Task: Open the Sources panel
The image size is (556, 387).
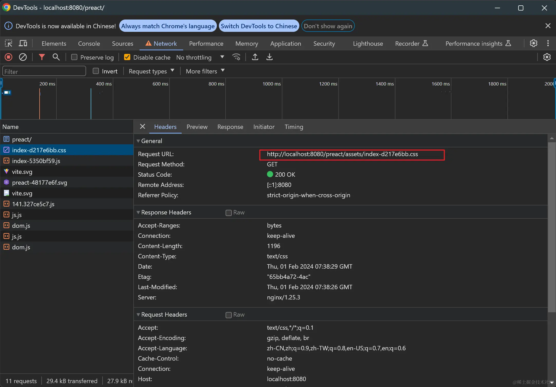Action: (123, 43)
